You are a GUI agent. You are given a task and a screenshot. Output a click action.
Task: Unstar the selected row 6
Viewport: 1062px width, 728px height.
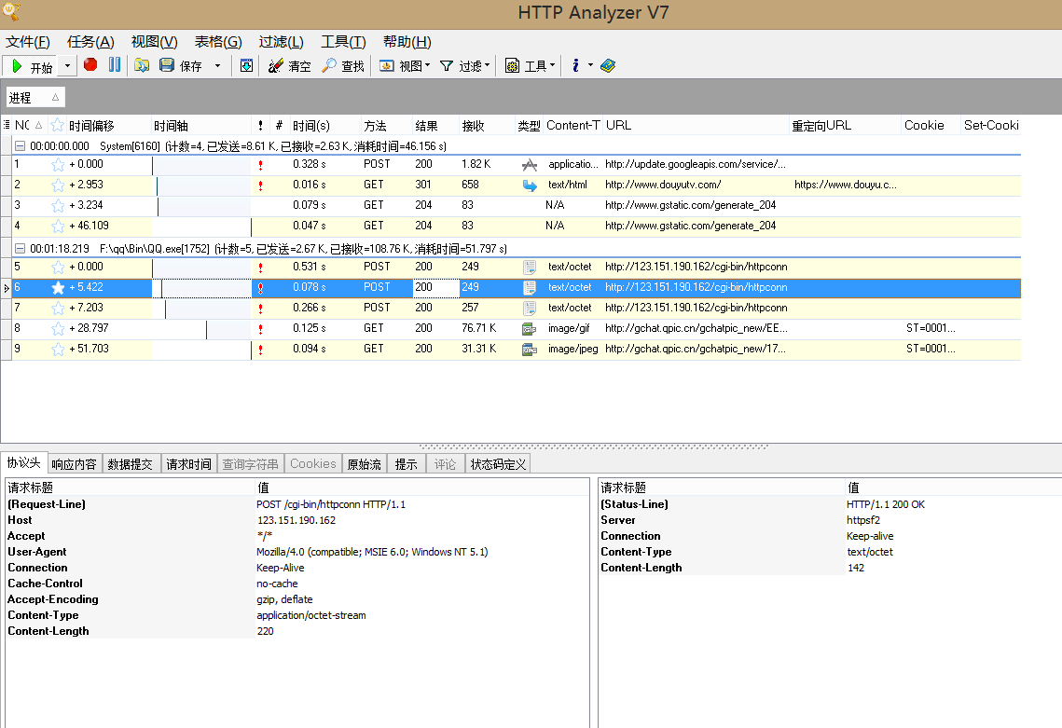(58, 288)
